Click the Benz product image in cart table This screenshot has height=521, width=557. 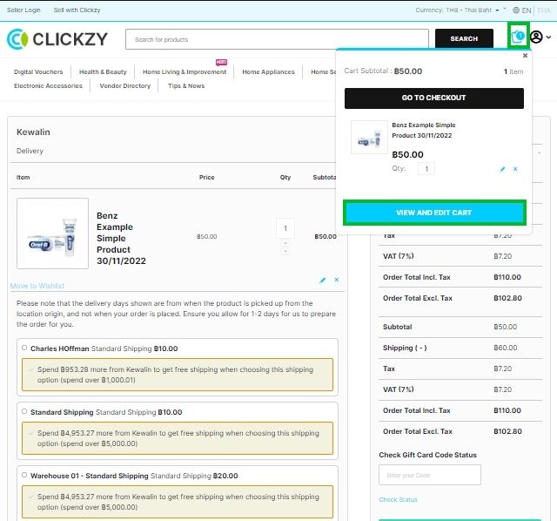coord(52,233)
